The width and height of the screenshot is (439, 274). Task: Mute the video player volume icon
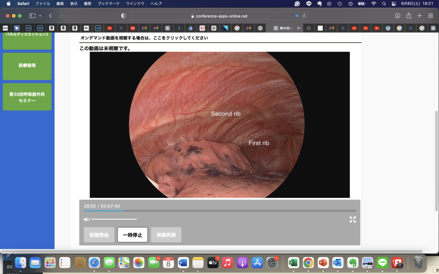point(87,219)
